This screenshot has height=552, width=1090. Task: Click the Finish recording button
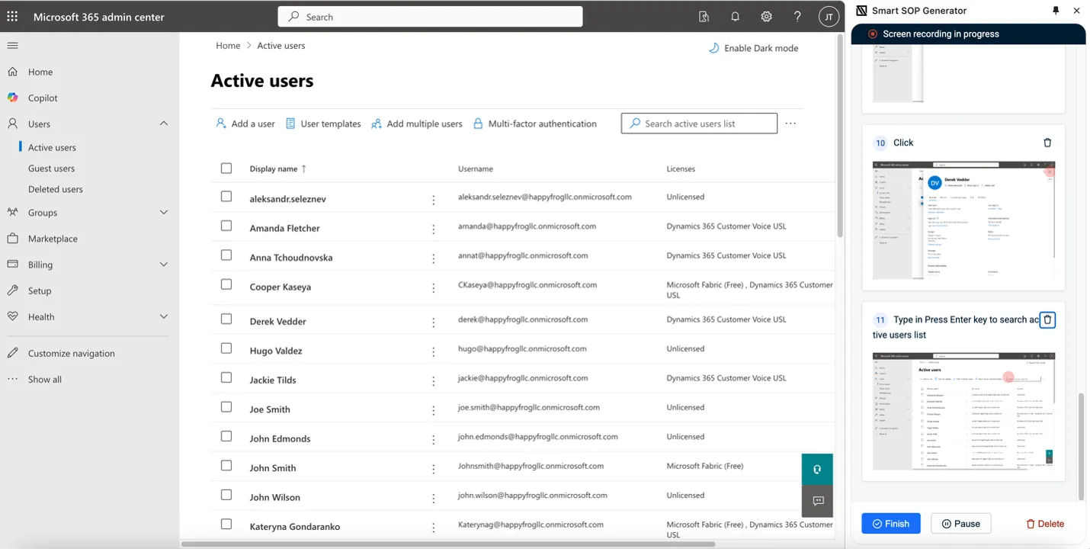[x=890, y=524]
